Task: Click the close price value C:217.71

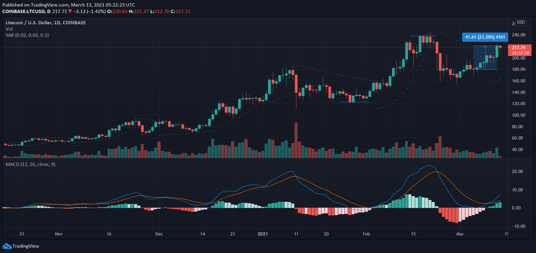Action: point(181,12)
